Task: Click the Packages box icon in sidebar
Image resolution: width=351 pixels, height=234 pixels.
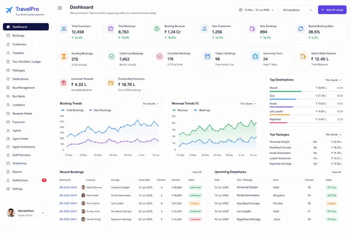Action: [8, 70]
